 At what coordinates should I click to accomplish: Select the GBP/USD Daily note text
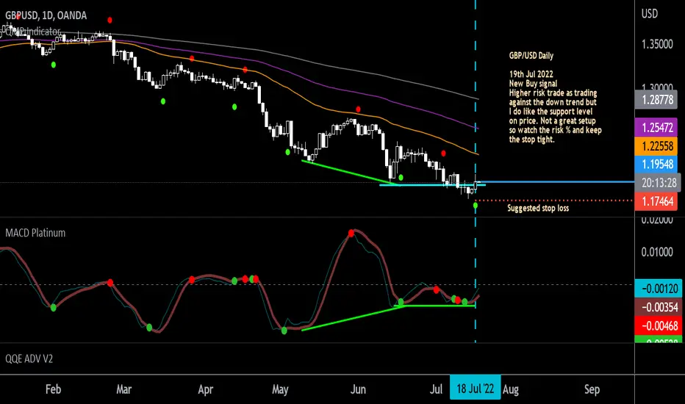(x=531, y=56)
